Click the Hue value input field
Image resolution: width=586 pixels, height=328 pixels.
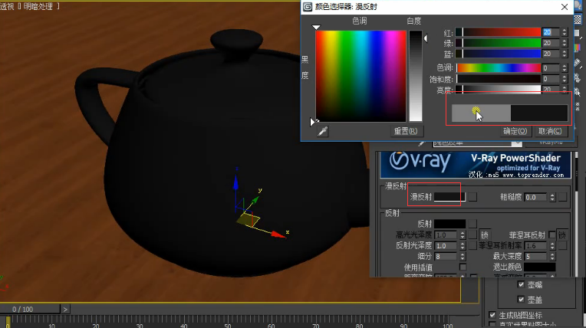tap(551, 68)
